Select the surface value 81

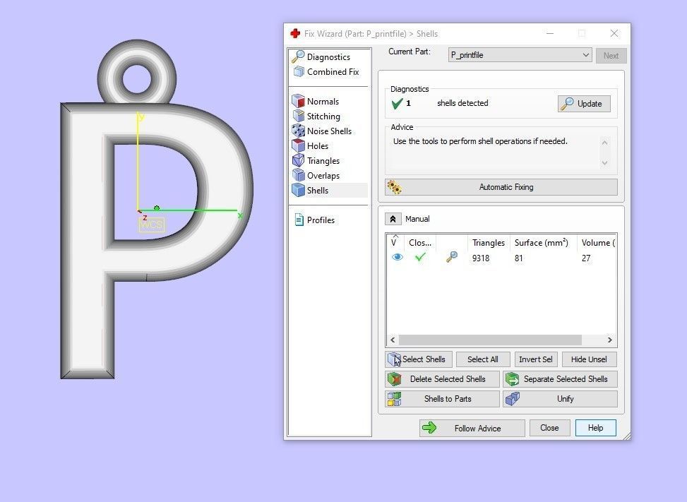pyautogui.click(x=519, y=258)
